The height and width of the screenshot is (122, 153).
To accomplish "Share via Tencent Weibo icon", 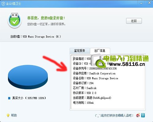I will tap(143, 115).
